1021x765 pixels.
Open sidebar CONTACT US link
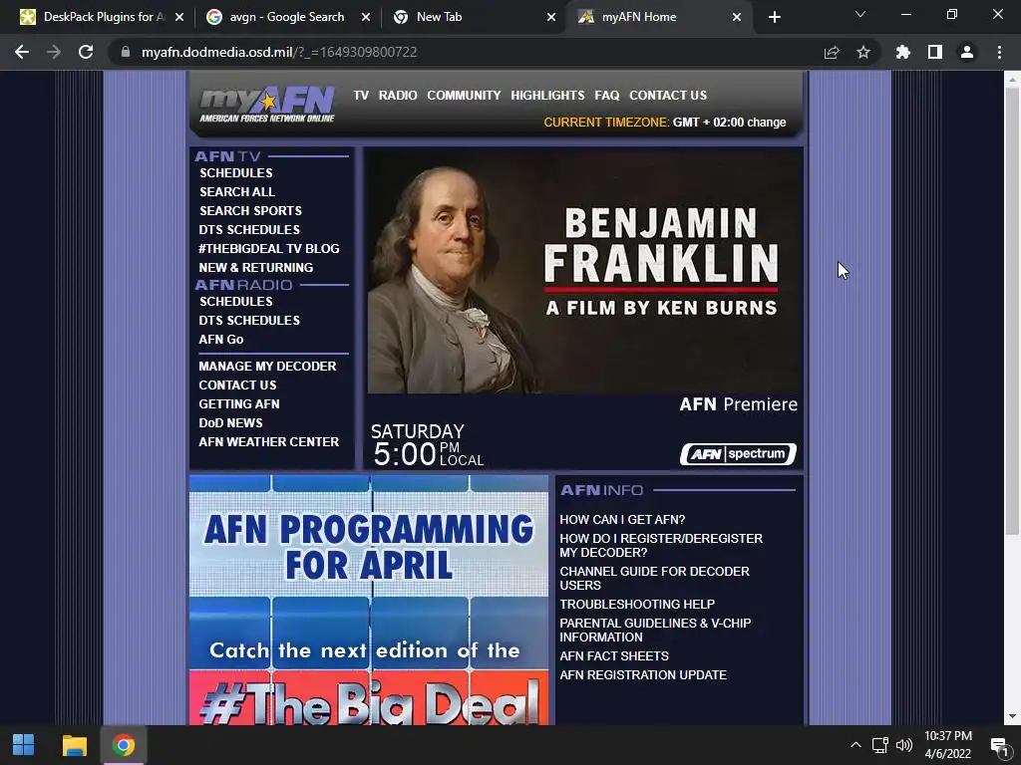click(237, 385)
